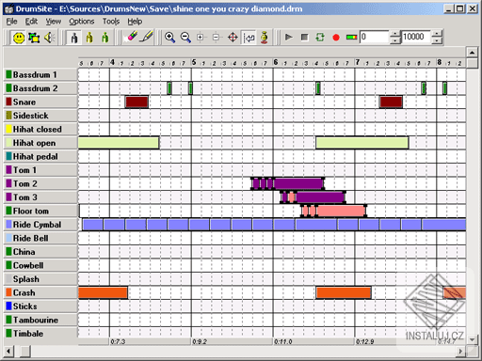
Task: Select the Bassdrum 1 track label
Action: pos(40,74)
